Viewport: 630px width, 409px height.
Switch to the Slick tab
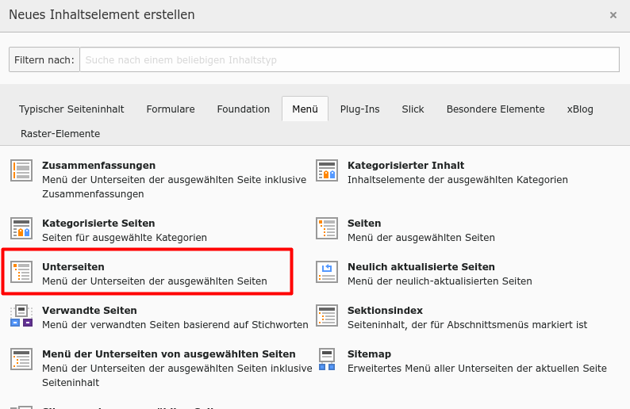pyautogui.click(x=413, y=109)
